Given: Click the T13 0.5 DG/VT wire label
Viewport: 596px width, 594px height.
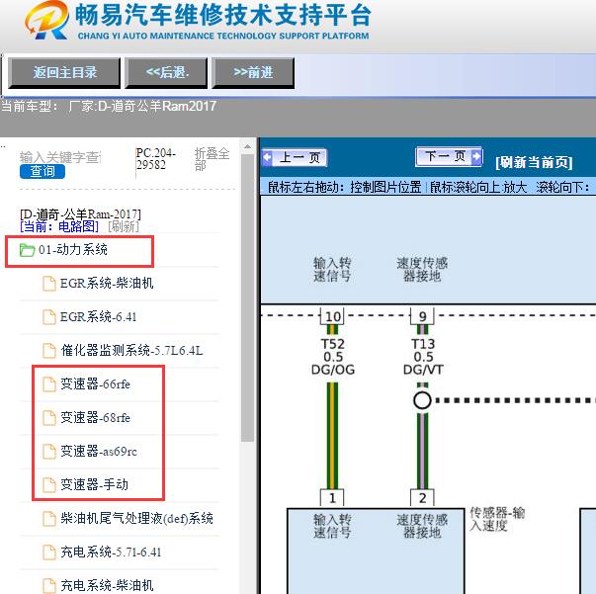Looking at the screenshot, I should [423, 357].
